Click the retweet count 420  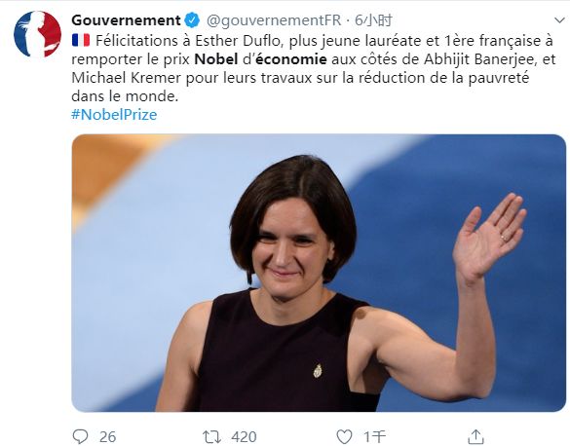tap(244, 436)
